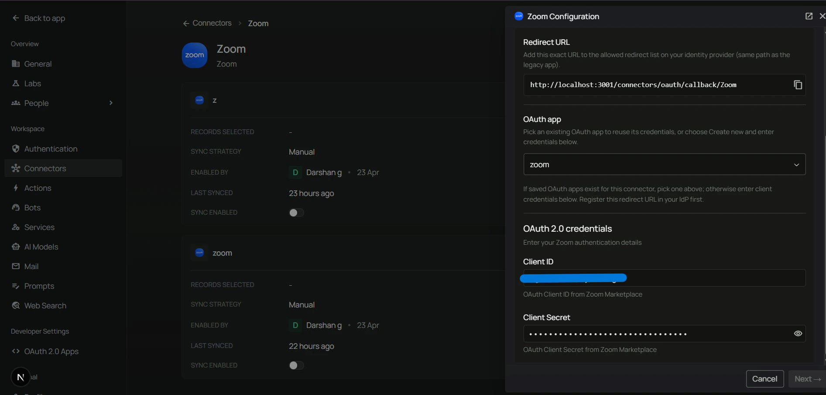
Task: Select the People group icon
Action: click(x=16, y=103)
